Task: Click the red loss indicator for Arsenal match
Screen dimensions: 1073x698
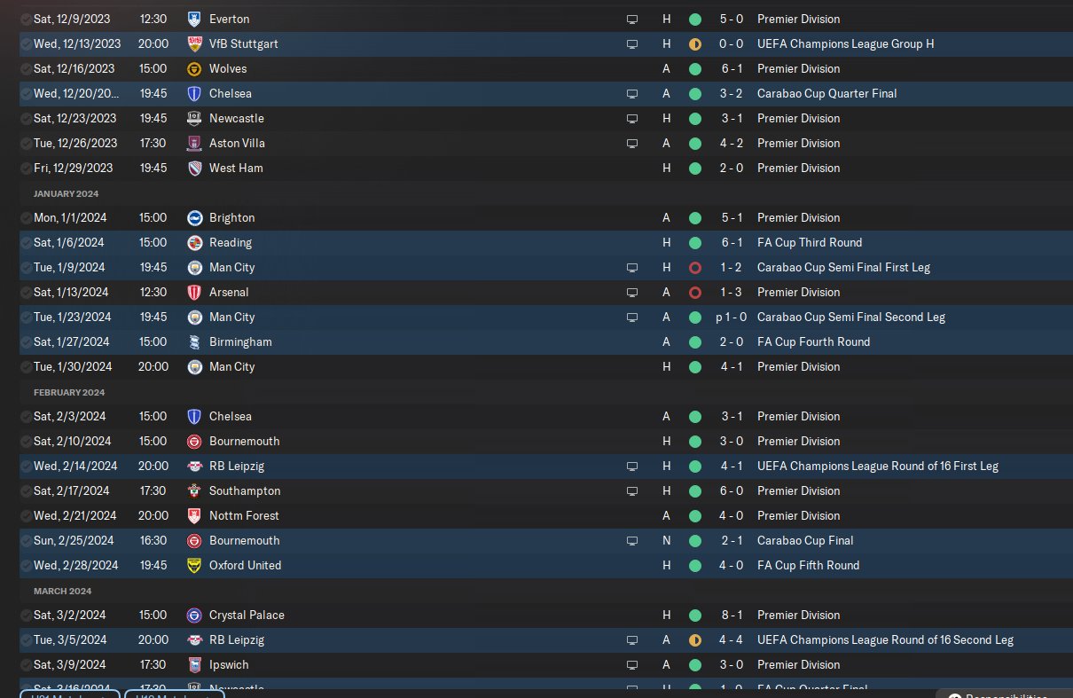Action: (695, 292)
